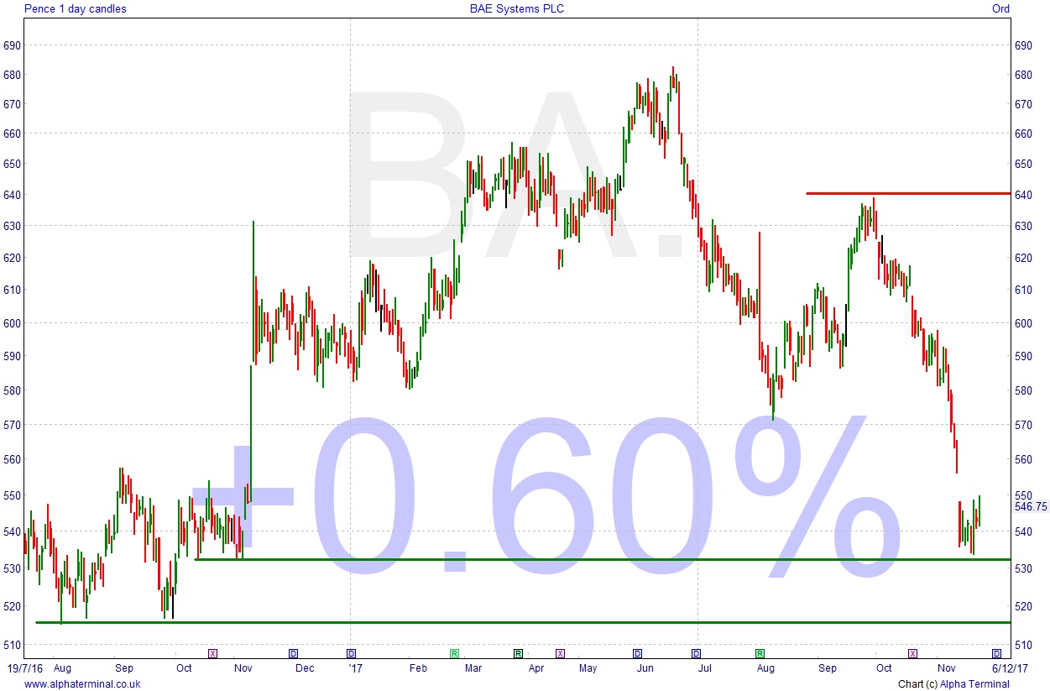Click the BAE Systems PLC chart title

tap(517, 9)
